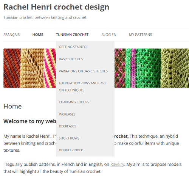Follow the Ravelry hyperlink
189x179 pixels.
(x=117, y=164)
